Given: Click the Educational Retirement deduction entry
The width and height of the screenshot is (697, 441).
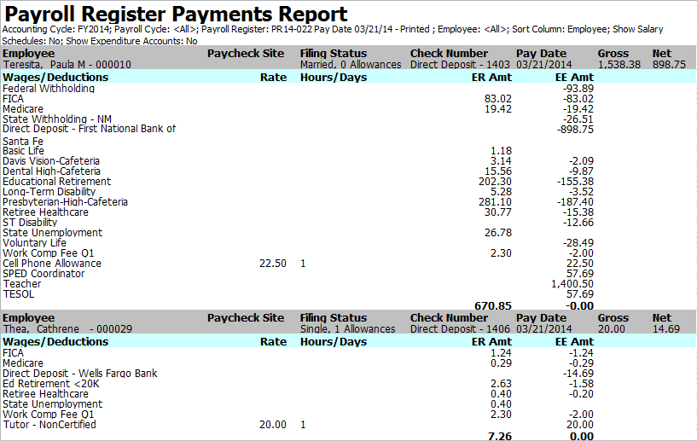Looking at the screenshot, I should [x=56, y=182].
